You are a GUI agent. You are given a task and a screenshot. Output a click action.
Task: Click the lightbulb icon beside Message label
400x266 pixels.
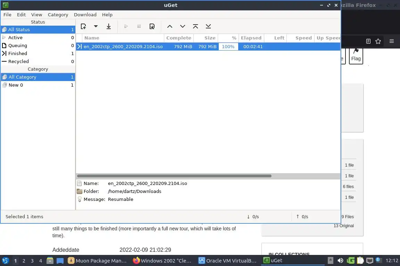[79, 199]
